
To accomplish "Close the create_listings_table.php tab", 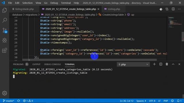I will pyautogui.click(x=98, y=9).
